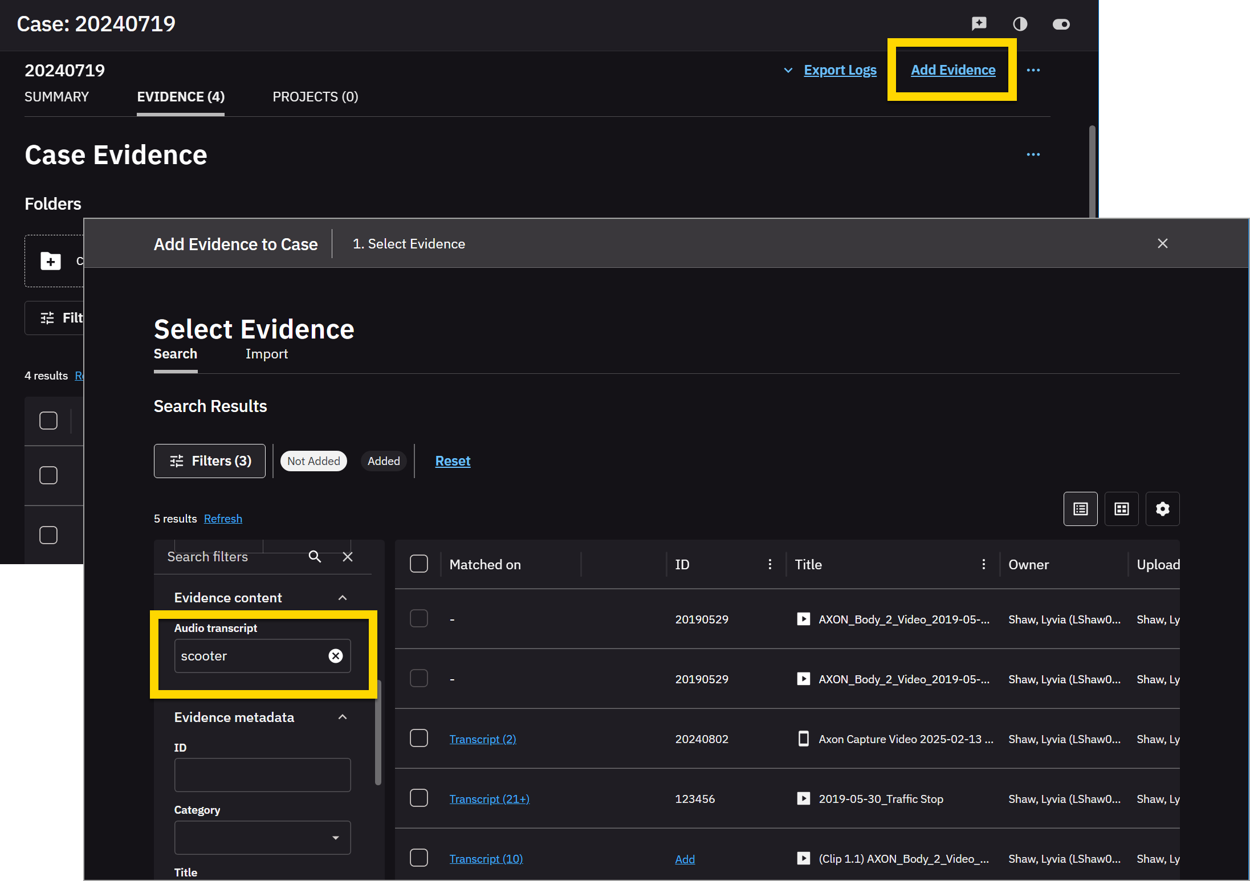Click the Search filters field

coord(234,557)
